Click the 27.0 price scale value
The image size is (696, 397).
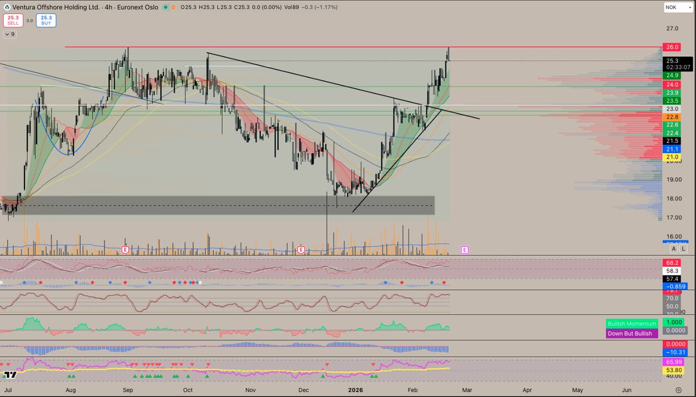pos(672,28)
